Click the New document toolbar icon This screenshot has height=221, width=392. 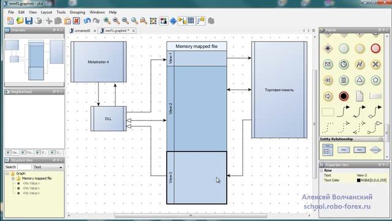click(10, 21)
